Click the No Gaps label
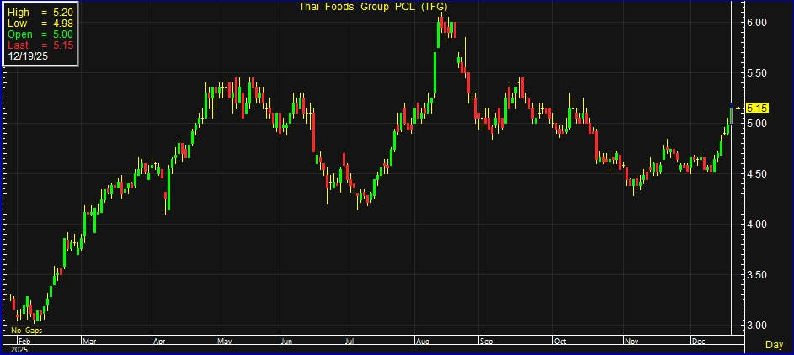The width and height of the screenshot is (794, 355). pos(26,331)
